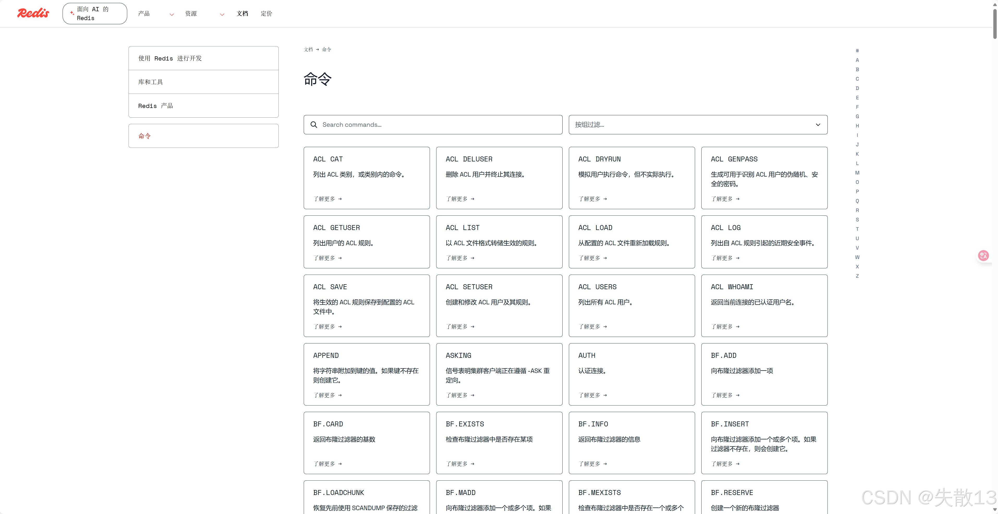Image resolution: width=998 pixels, height=514 pixels.
Task: Open 使用 Redis 进行开发 sidebar section
Action: (203, 58)
